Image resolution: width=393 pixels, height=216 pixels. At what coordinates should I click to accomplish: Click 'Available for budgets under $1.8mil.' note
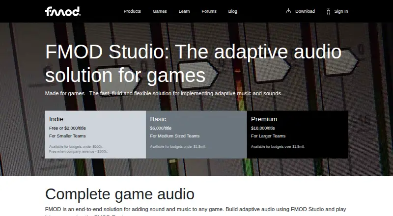178,147
